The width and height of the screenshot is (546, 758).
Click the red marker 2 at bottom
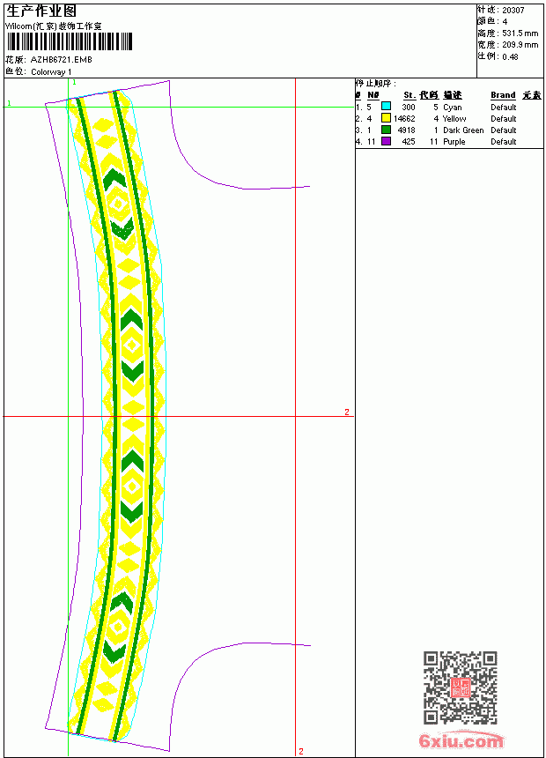301,751
